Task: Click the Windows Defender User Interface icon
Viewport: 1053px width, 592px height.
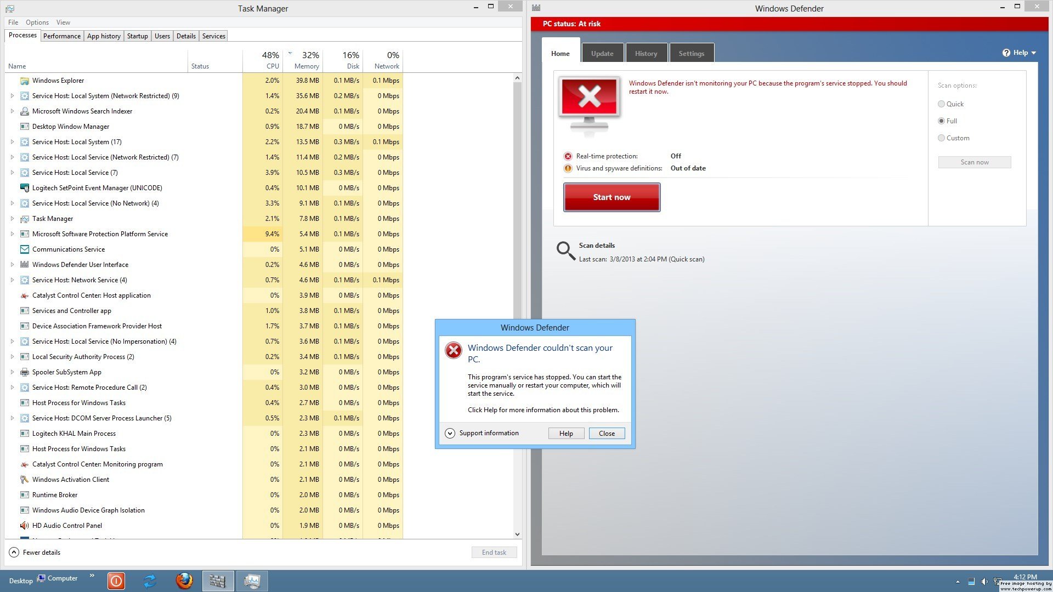Action: click(24, 265)
